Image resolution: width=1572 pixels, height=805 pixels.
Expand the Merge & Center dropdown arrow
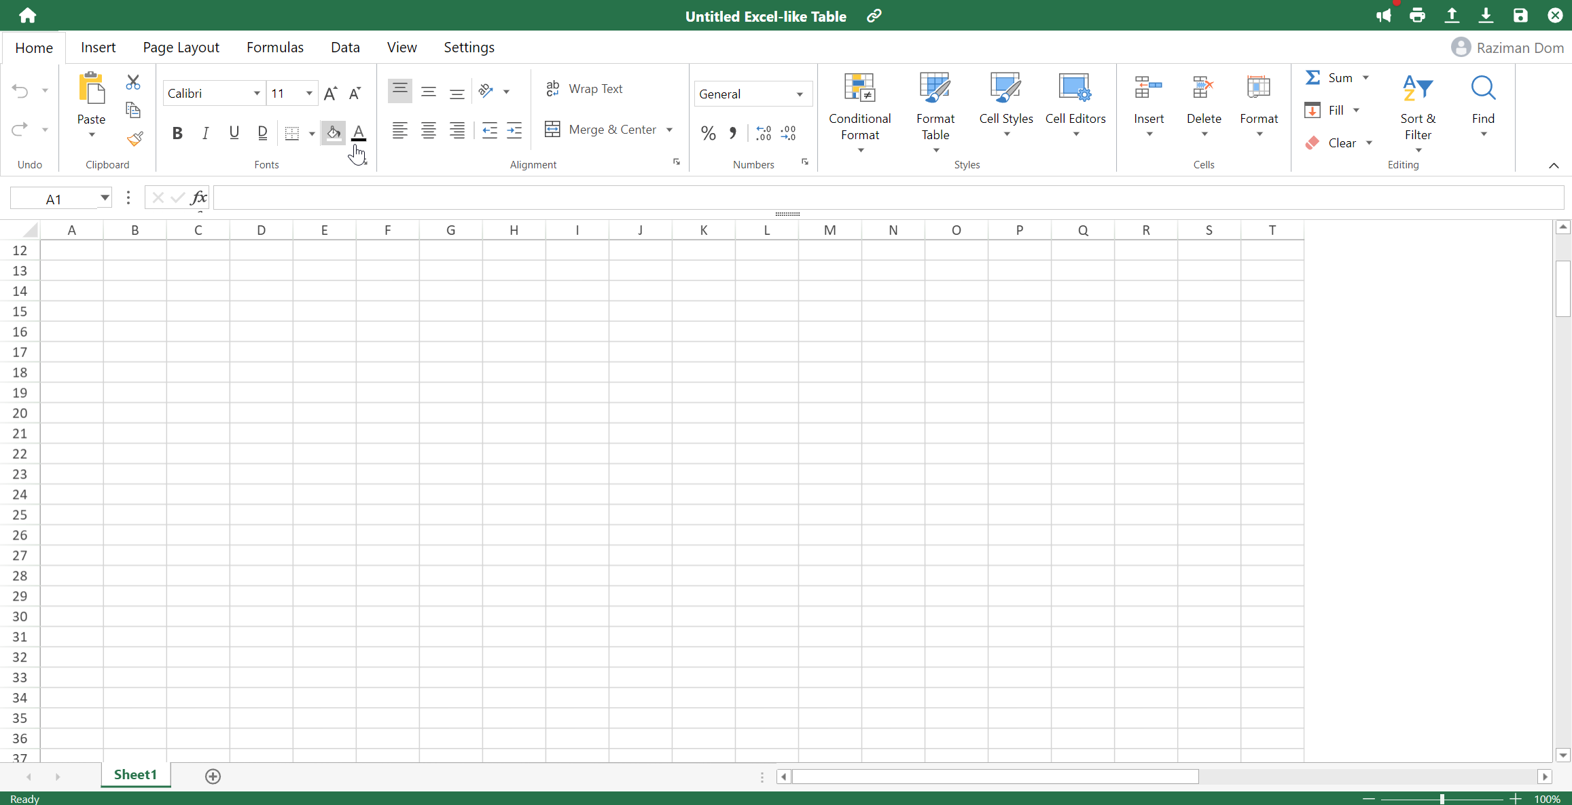pos(669,130)
